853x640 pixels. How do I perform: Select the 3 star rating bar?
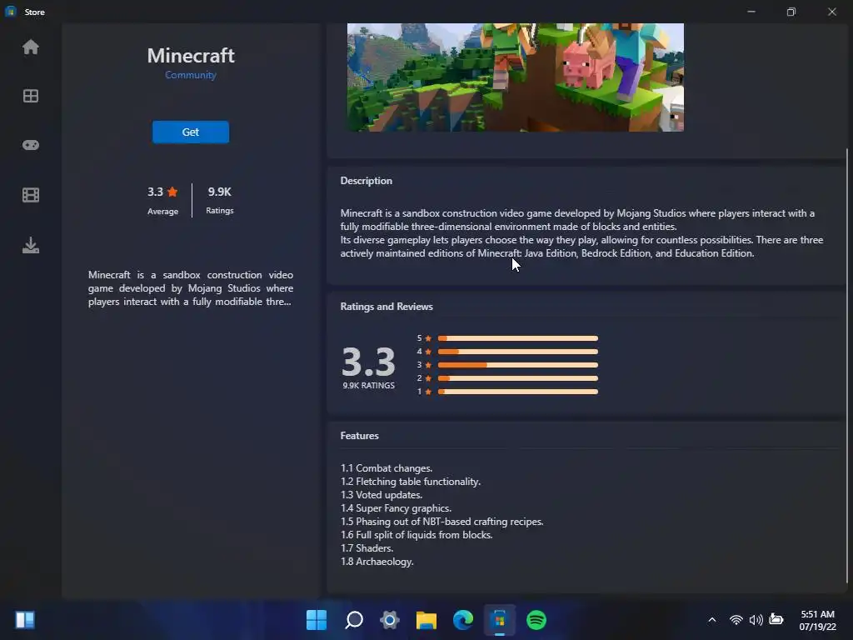pos(517,365)
